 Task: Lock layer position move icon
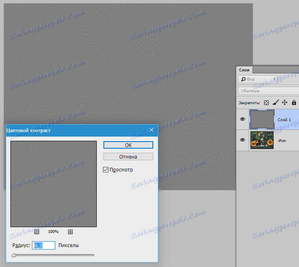click(x=285, y=103)
